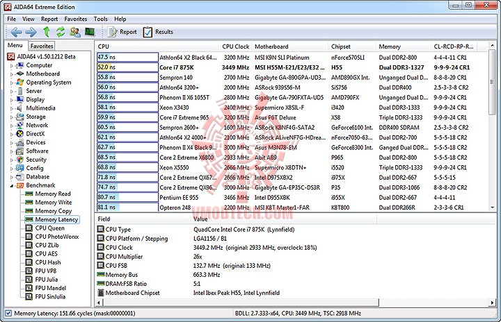Expand the Display tree node
501x322 pixels.
point(12,100)
